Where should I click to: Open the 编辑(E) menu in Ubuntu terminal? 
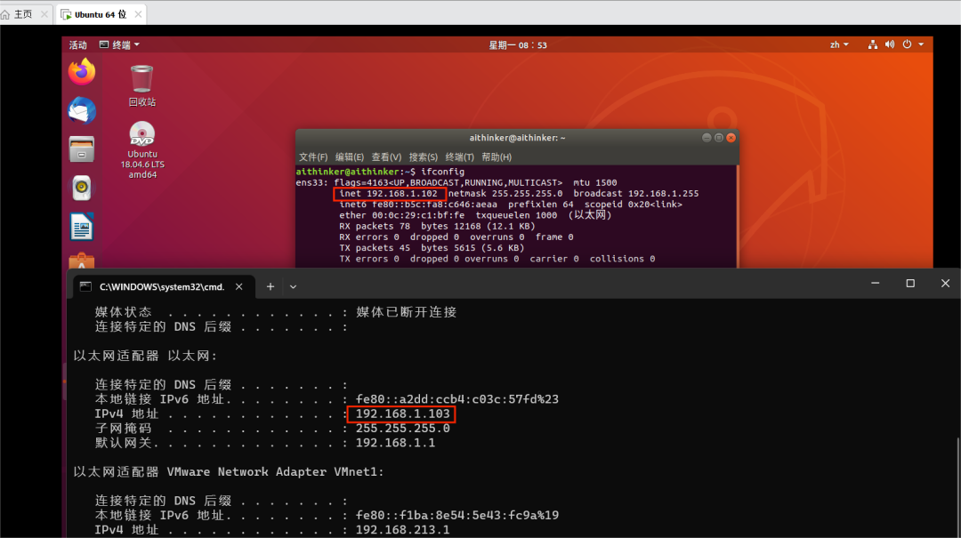[x=350, y=157]
